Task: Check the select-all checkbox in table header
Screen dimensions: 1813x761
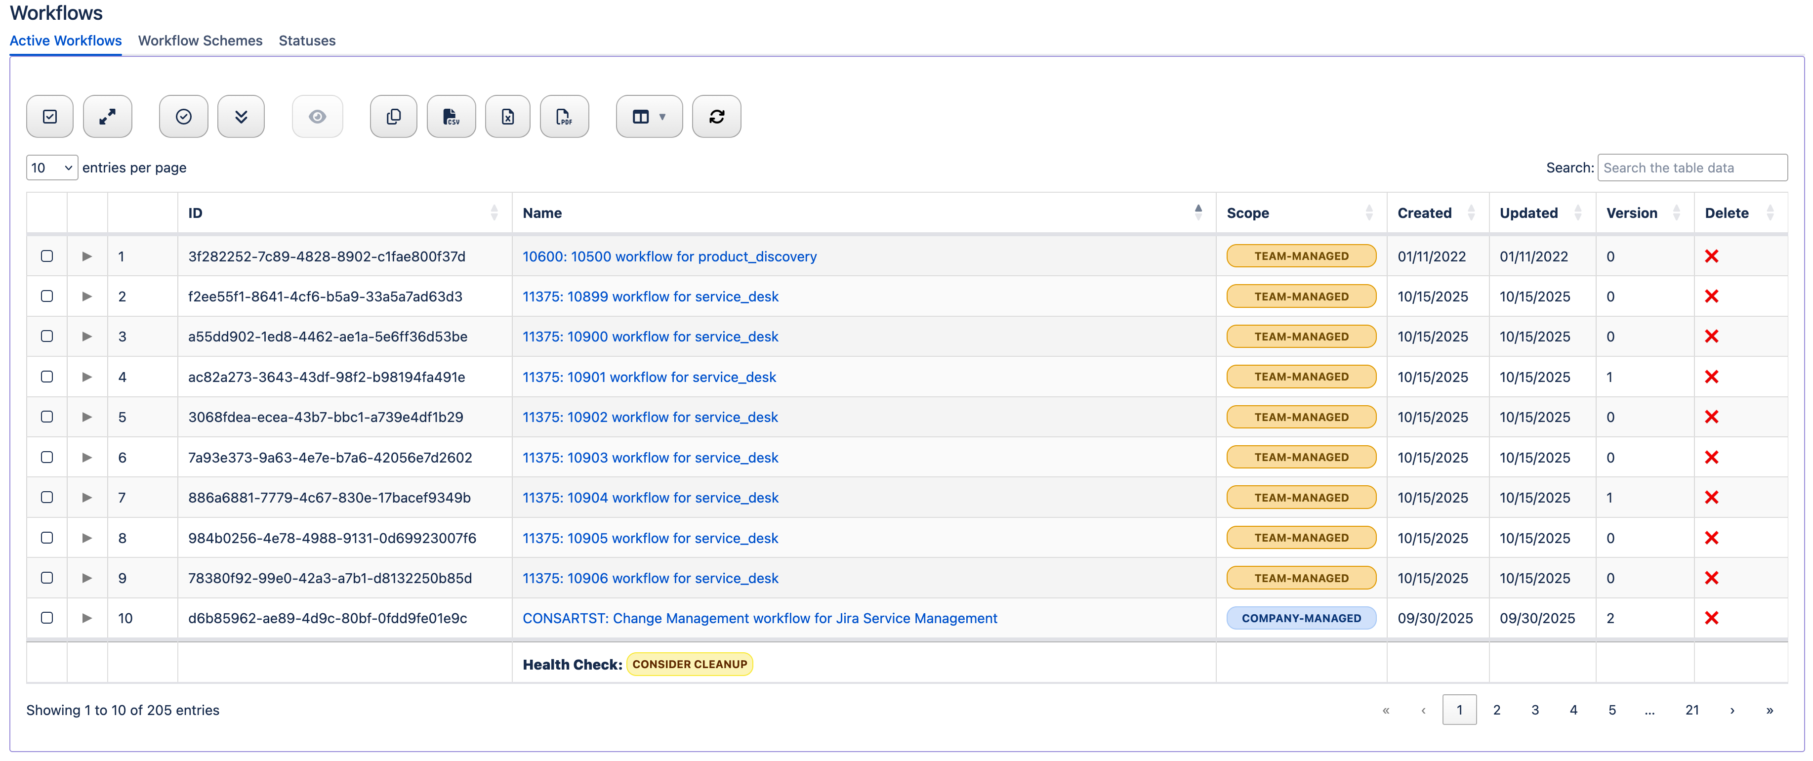Action: coord(50,116)
